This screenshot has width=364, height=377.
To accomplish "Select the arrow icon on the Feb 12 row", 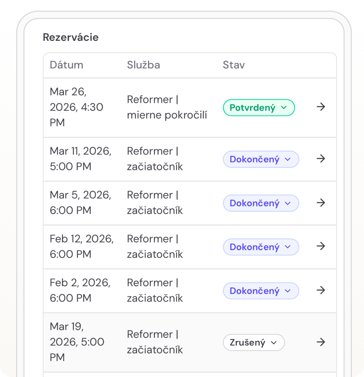I will [x=320, y=247].
